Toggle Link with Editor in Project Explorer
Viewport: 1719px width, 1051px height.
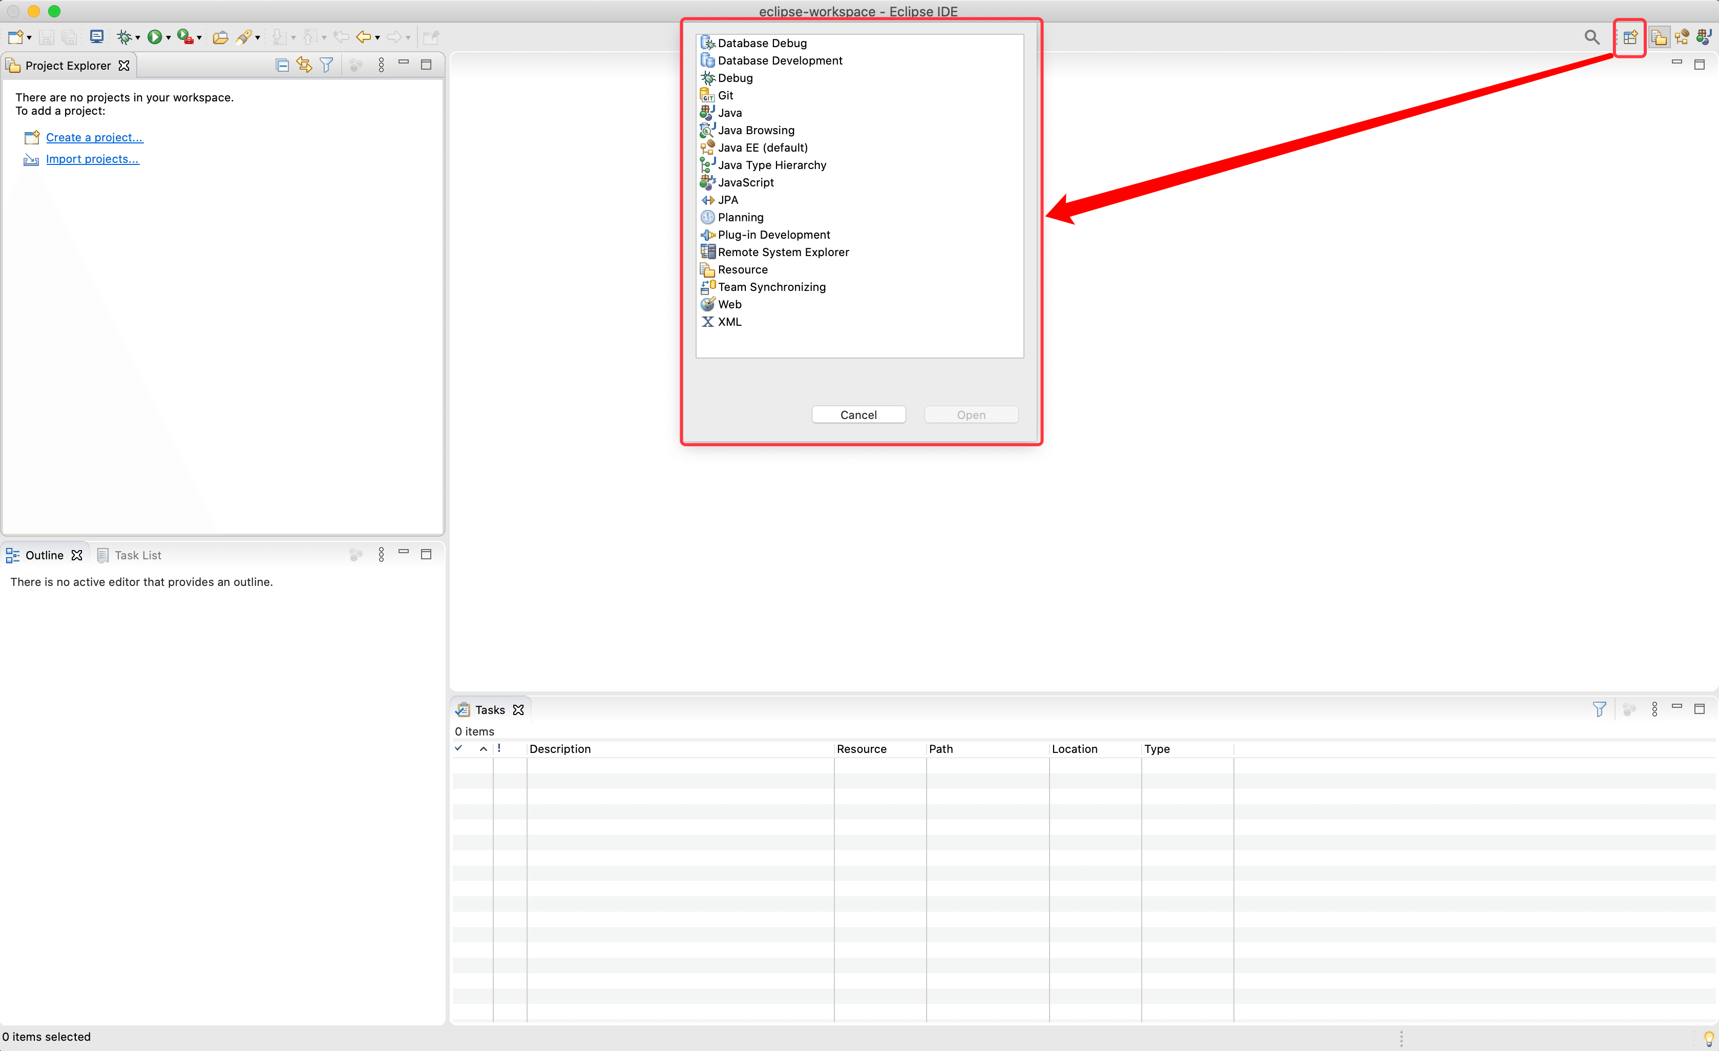(304, 65)
